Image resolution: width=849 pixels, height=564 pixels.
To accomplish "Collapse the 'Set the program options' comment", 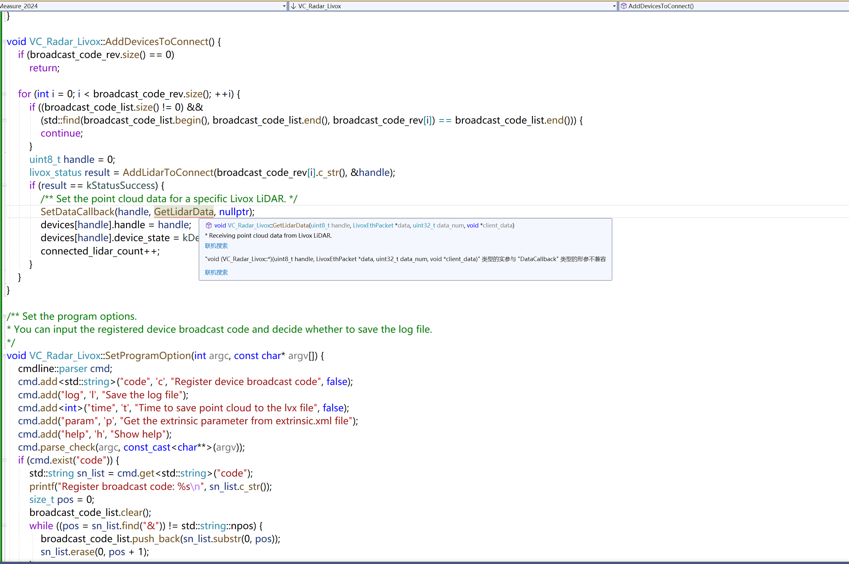I will (x=5, y=317).
